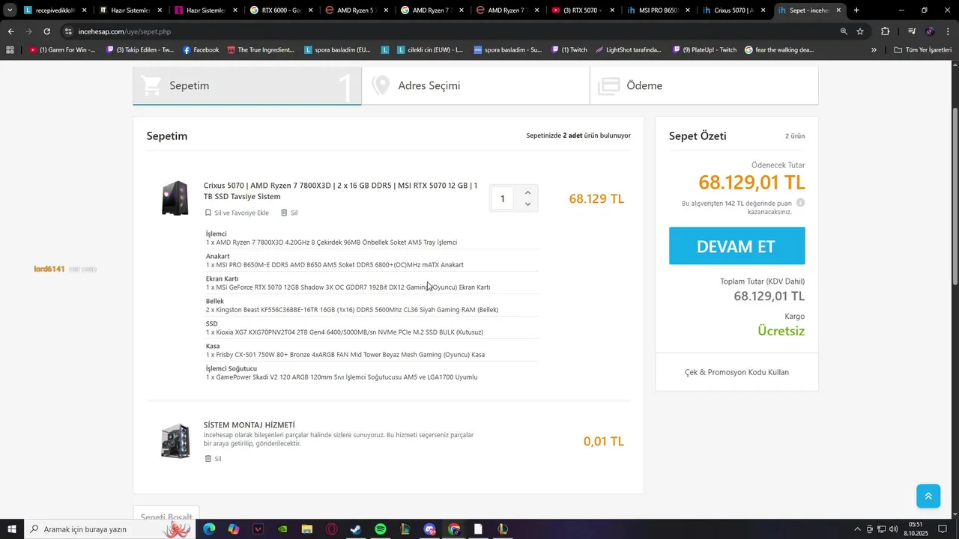Screen dimensions: 959x539
Task: Open the Crixus 5070 product title
Action: point(340,191)
